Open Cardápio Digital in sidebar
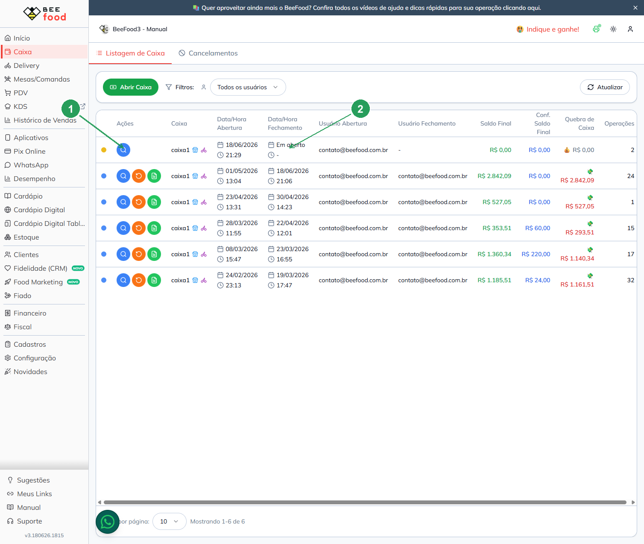 pos(44,210)
